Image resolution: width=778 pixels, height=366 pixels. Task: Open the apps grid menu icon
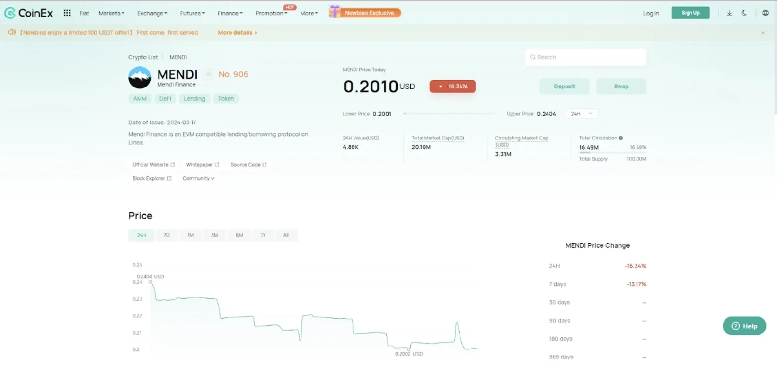67,13
